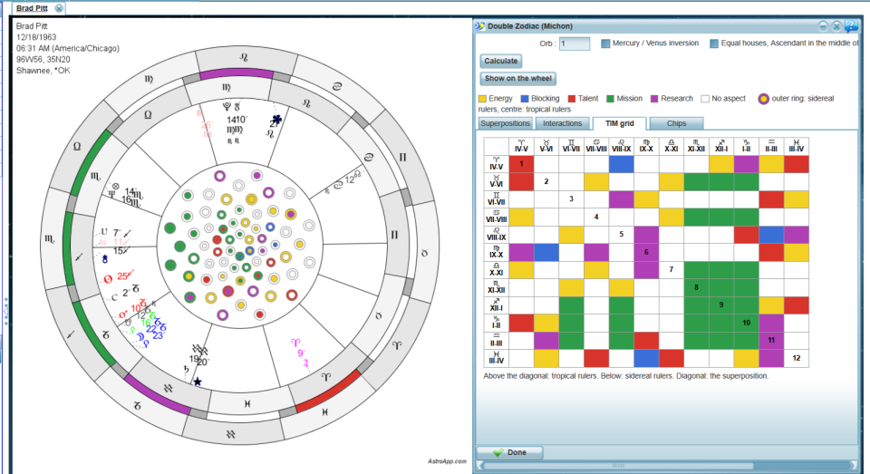Click the green grid cell numbered 9
This screenshot has height=474, width=870.
coord(721,305)
